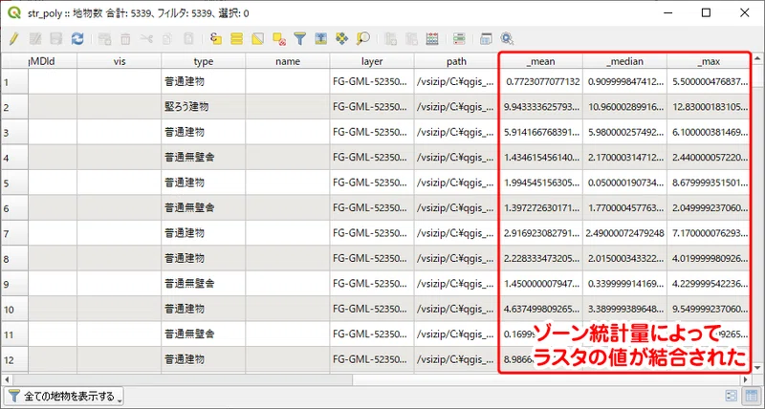Switch to form view
The image size is (765, 409).
[x=732, y=396]
